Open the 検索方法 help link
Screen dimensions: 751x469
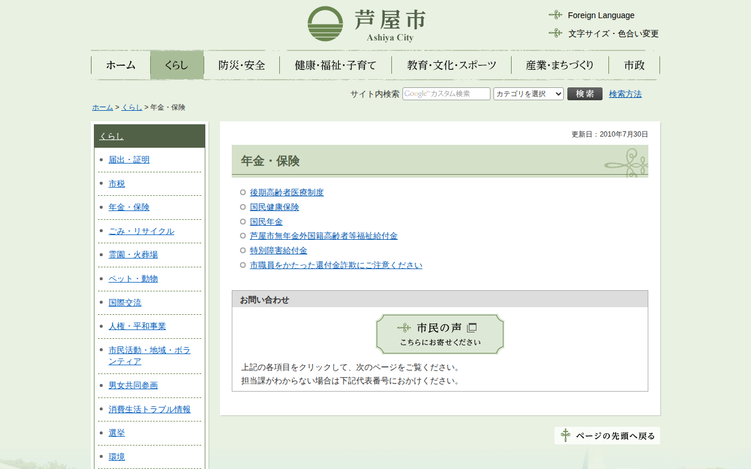pyautogui.click(x=625, y=94)
